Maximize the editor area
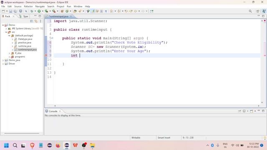 click(263, 16)
